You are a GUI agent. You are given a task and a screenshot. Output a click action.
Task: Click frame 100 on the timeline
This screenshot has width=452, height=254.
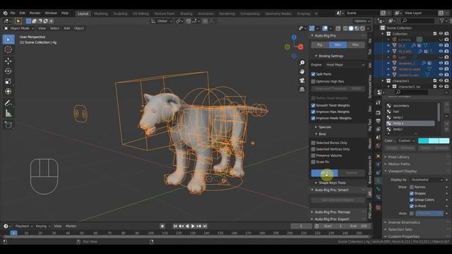pos(150,233)
